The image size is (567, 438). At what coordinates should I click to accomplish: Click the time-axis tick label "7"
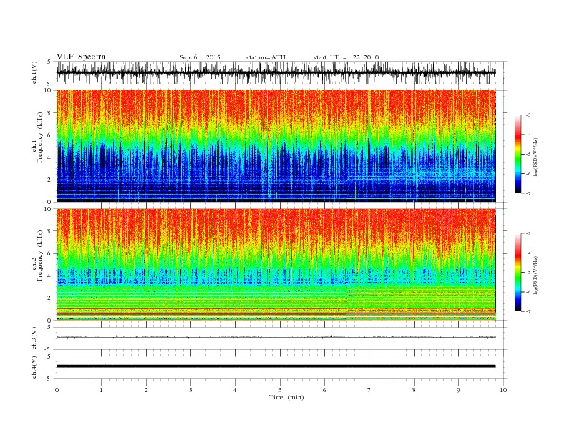point(369,390)
